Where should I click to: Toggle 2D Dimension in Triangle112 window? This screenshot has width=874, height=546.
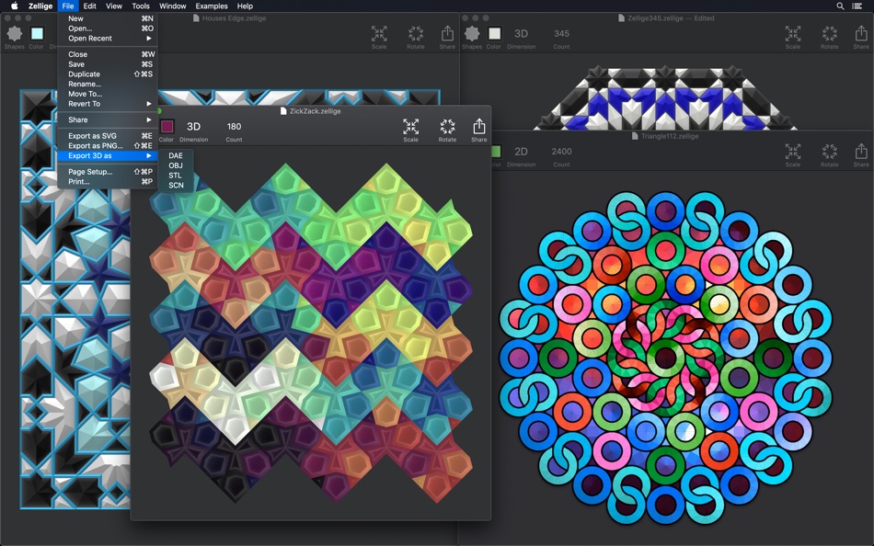click(521, 152)
